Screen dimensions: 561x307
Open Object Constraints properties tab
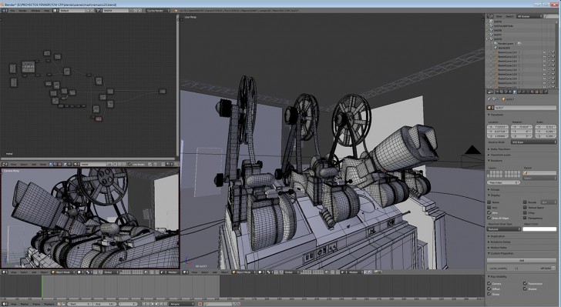click(x=519, y=92)
